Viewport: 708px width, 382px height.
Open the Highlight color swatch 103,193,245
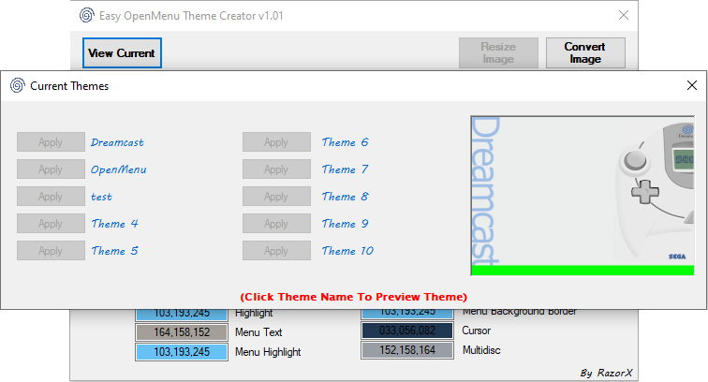(182, 315)
